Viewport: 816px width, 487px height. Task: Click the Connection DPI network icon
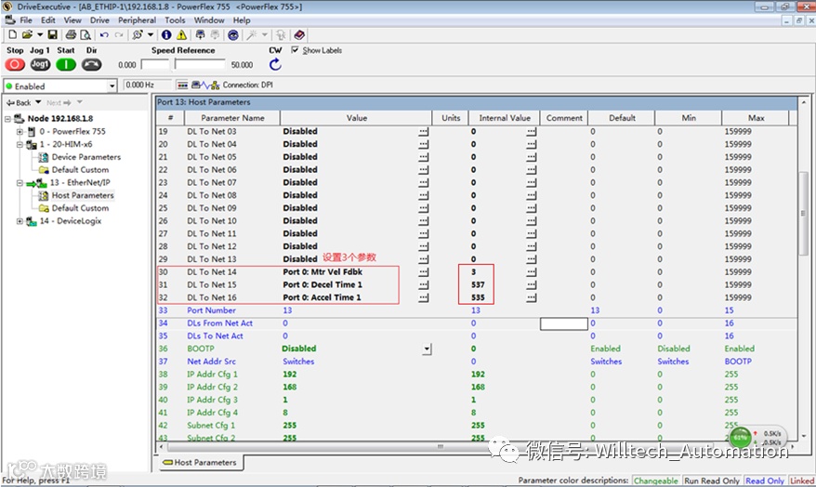point(205,85)
